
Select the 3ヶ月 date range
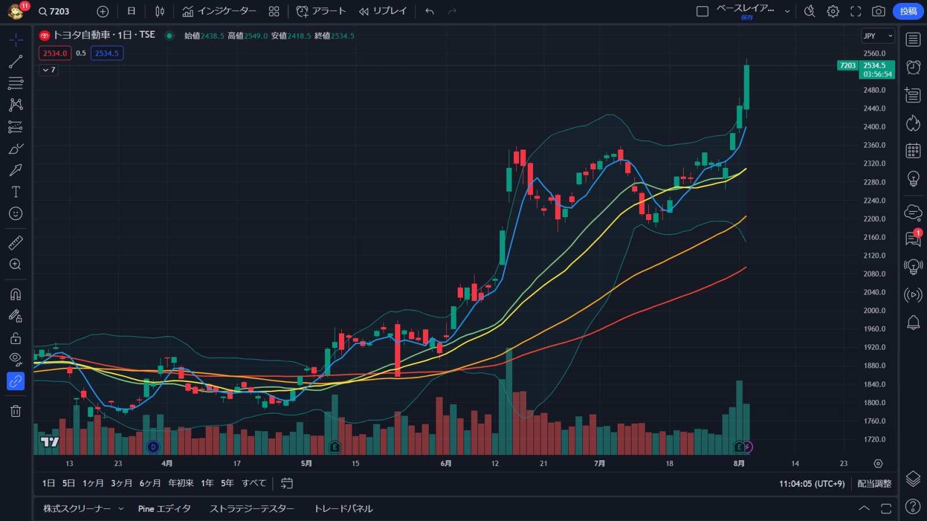[122, 483]
